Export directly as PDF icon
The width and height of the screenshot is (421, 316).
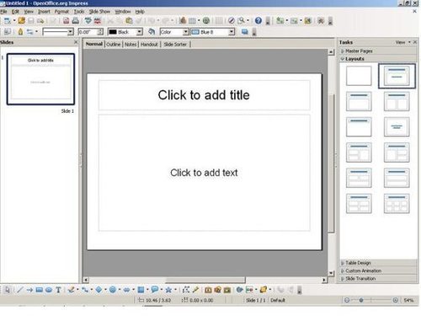pos(66,20)
